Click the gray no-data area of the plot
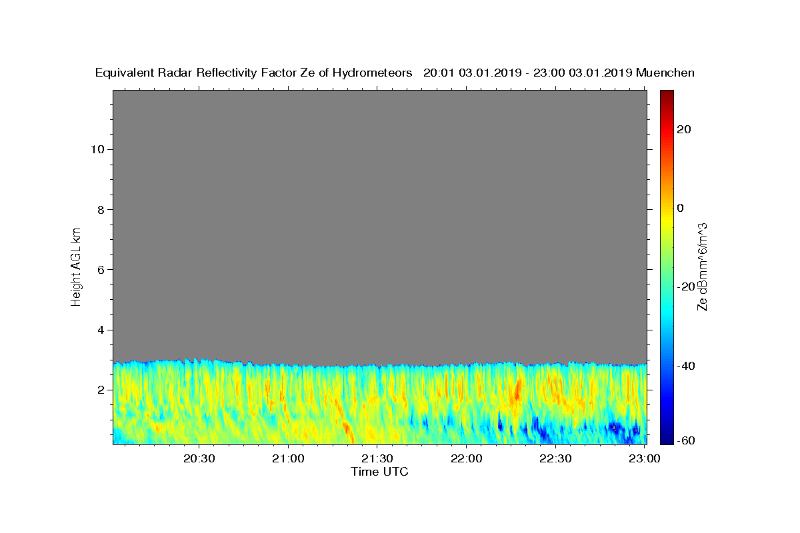The height and width of the screenshot is (533, 800). pos(379,227)
